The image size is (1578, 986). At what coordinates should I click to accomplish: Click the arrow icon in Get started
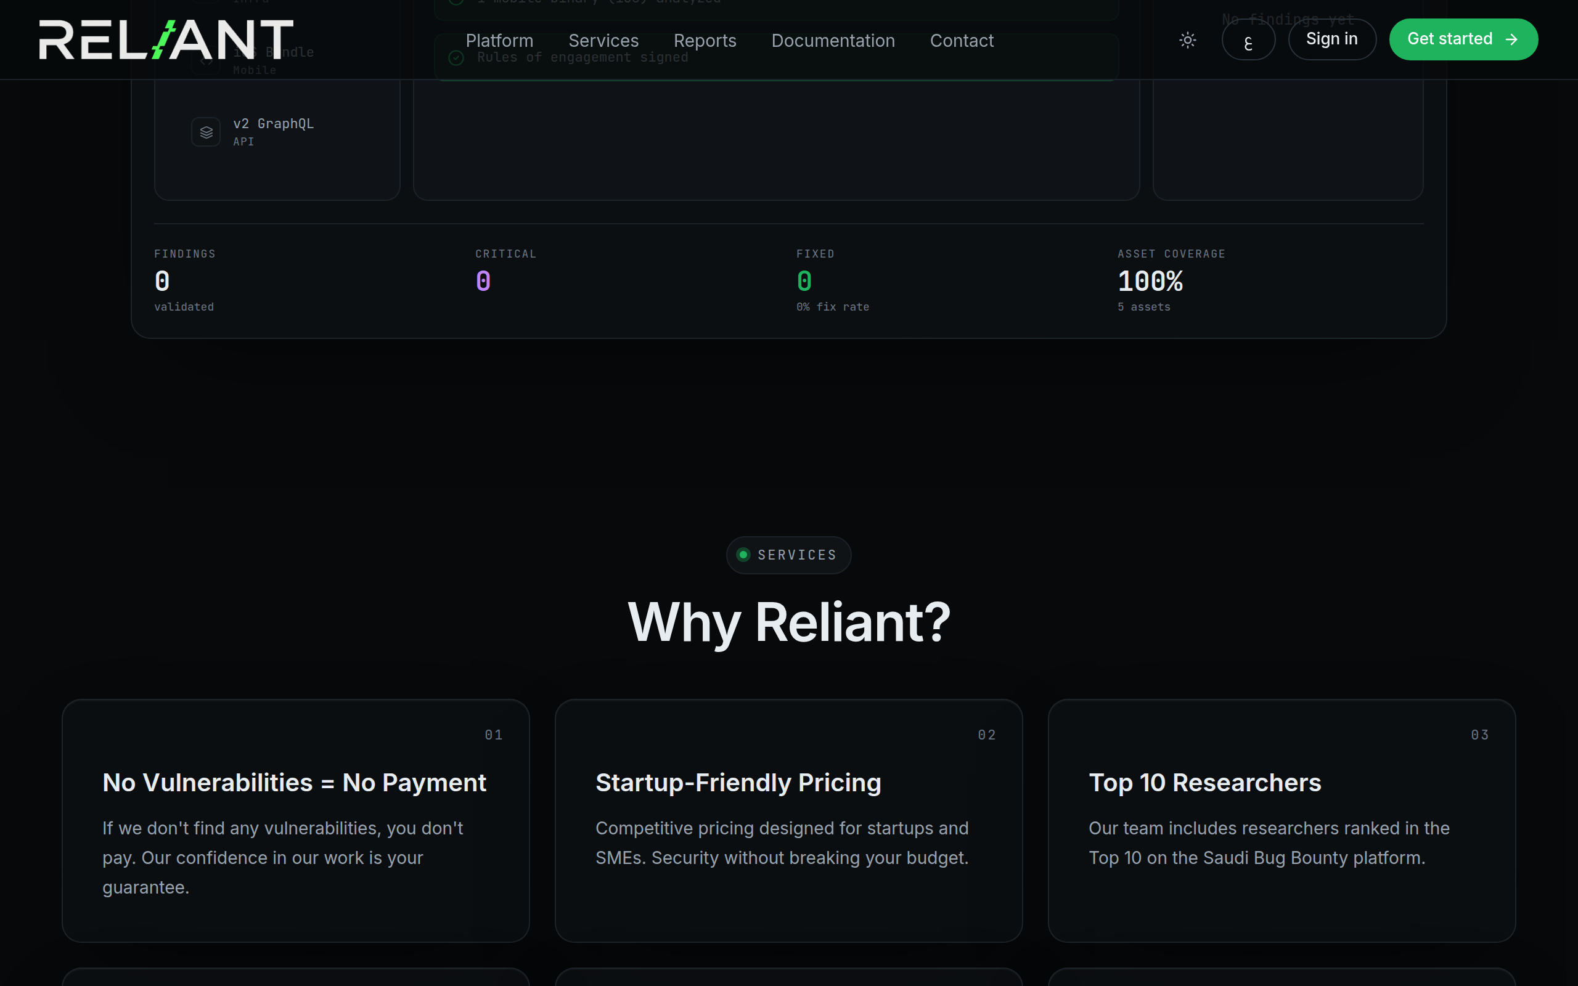(1511, 40)
